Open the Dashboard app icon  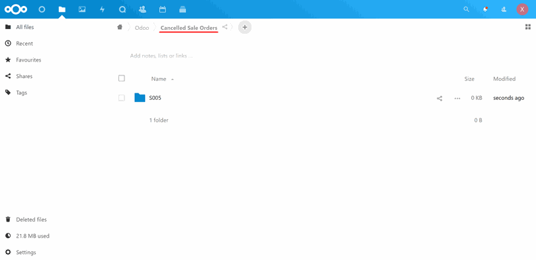[x=42, y=9]
